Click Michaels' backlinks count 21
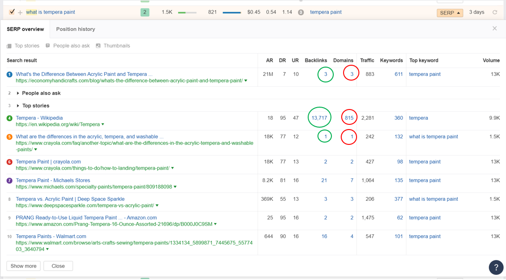The height and width of the screenshot is (280, 506). tap(324, 180)
